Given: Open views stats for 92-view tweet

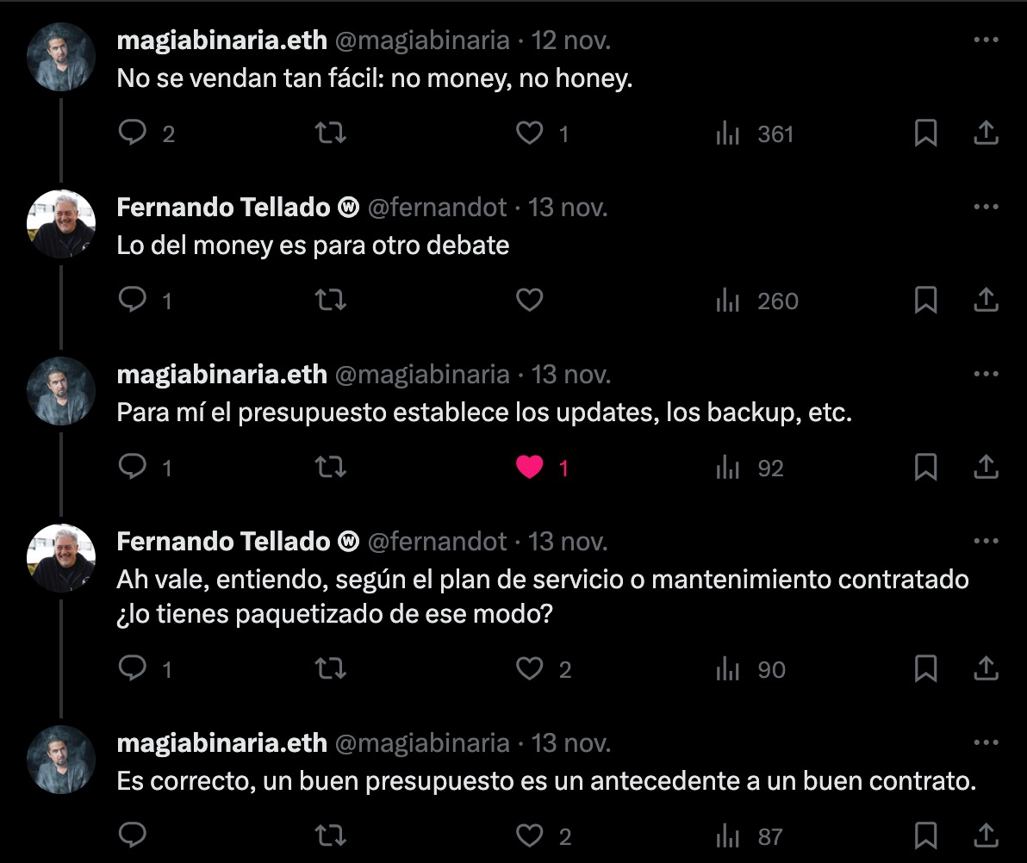Looking at the screenshot, I should (750, 468).
